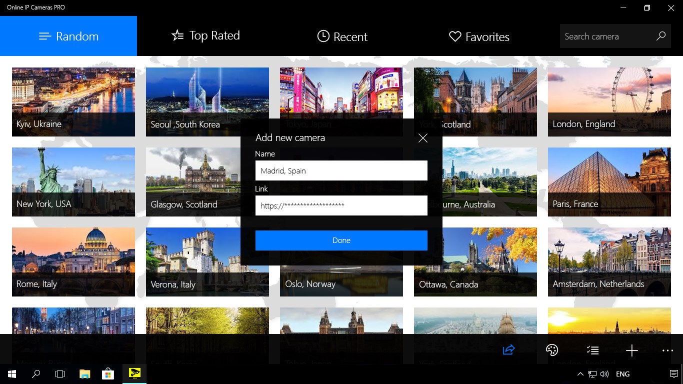
Task: Click the plus icon to add a camera
Action: [x=632, y=350]
